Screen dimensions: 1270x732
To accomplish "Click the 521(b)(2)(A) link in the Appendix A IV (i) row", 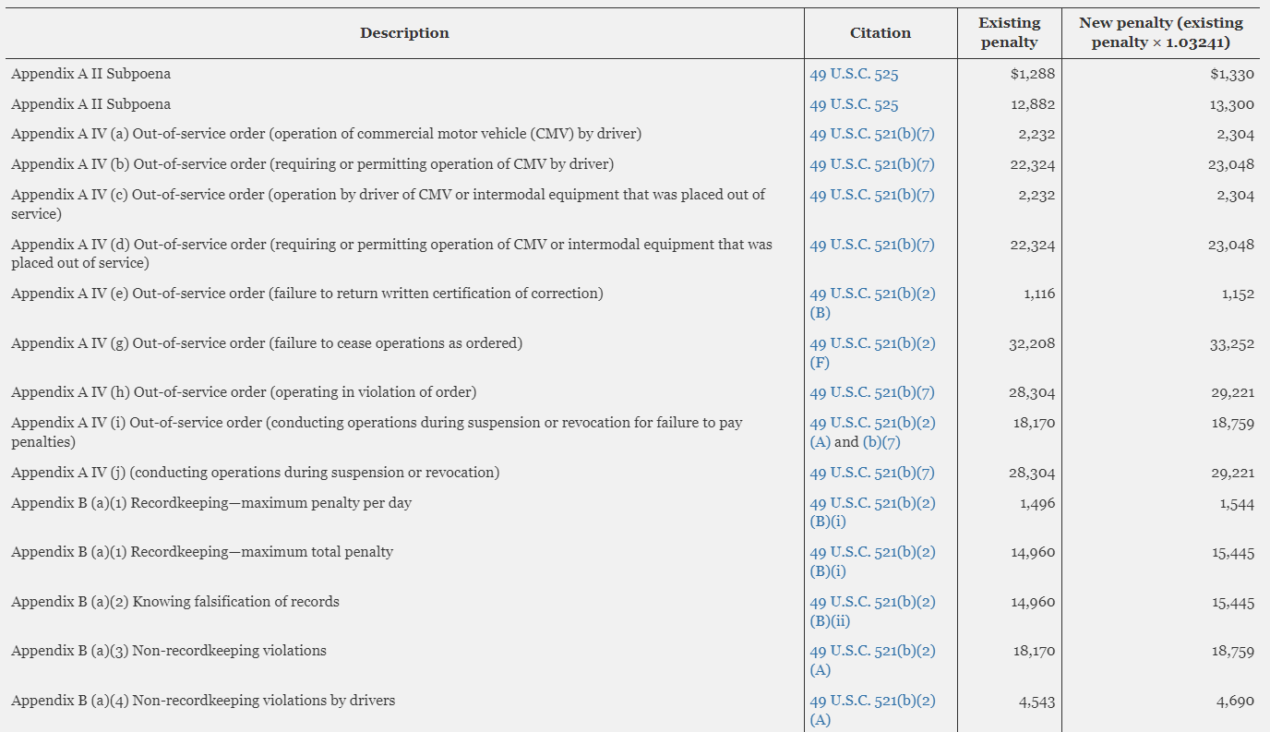I will click(x=871, y=424).
